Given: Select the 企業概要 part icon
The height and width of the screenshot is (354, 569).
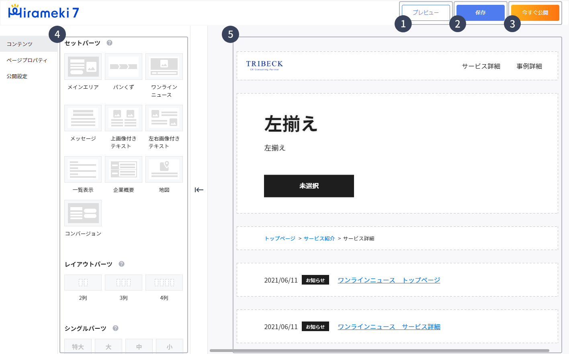Looking at the screenshot, I should pos(123,169).
